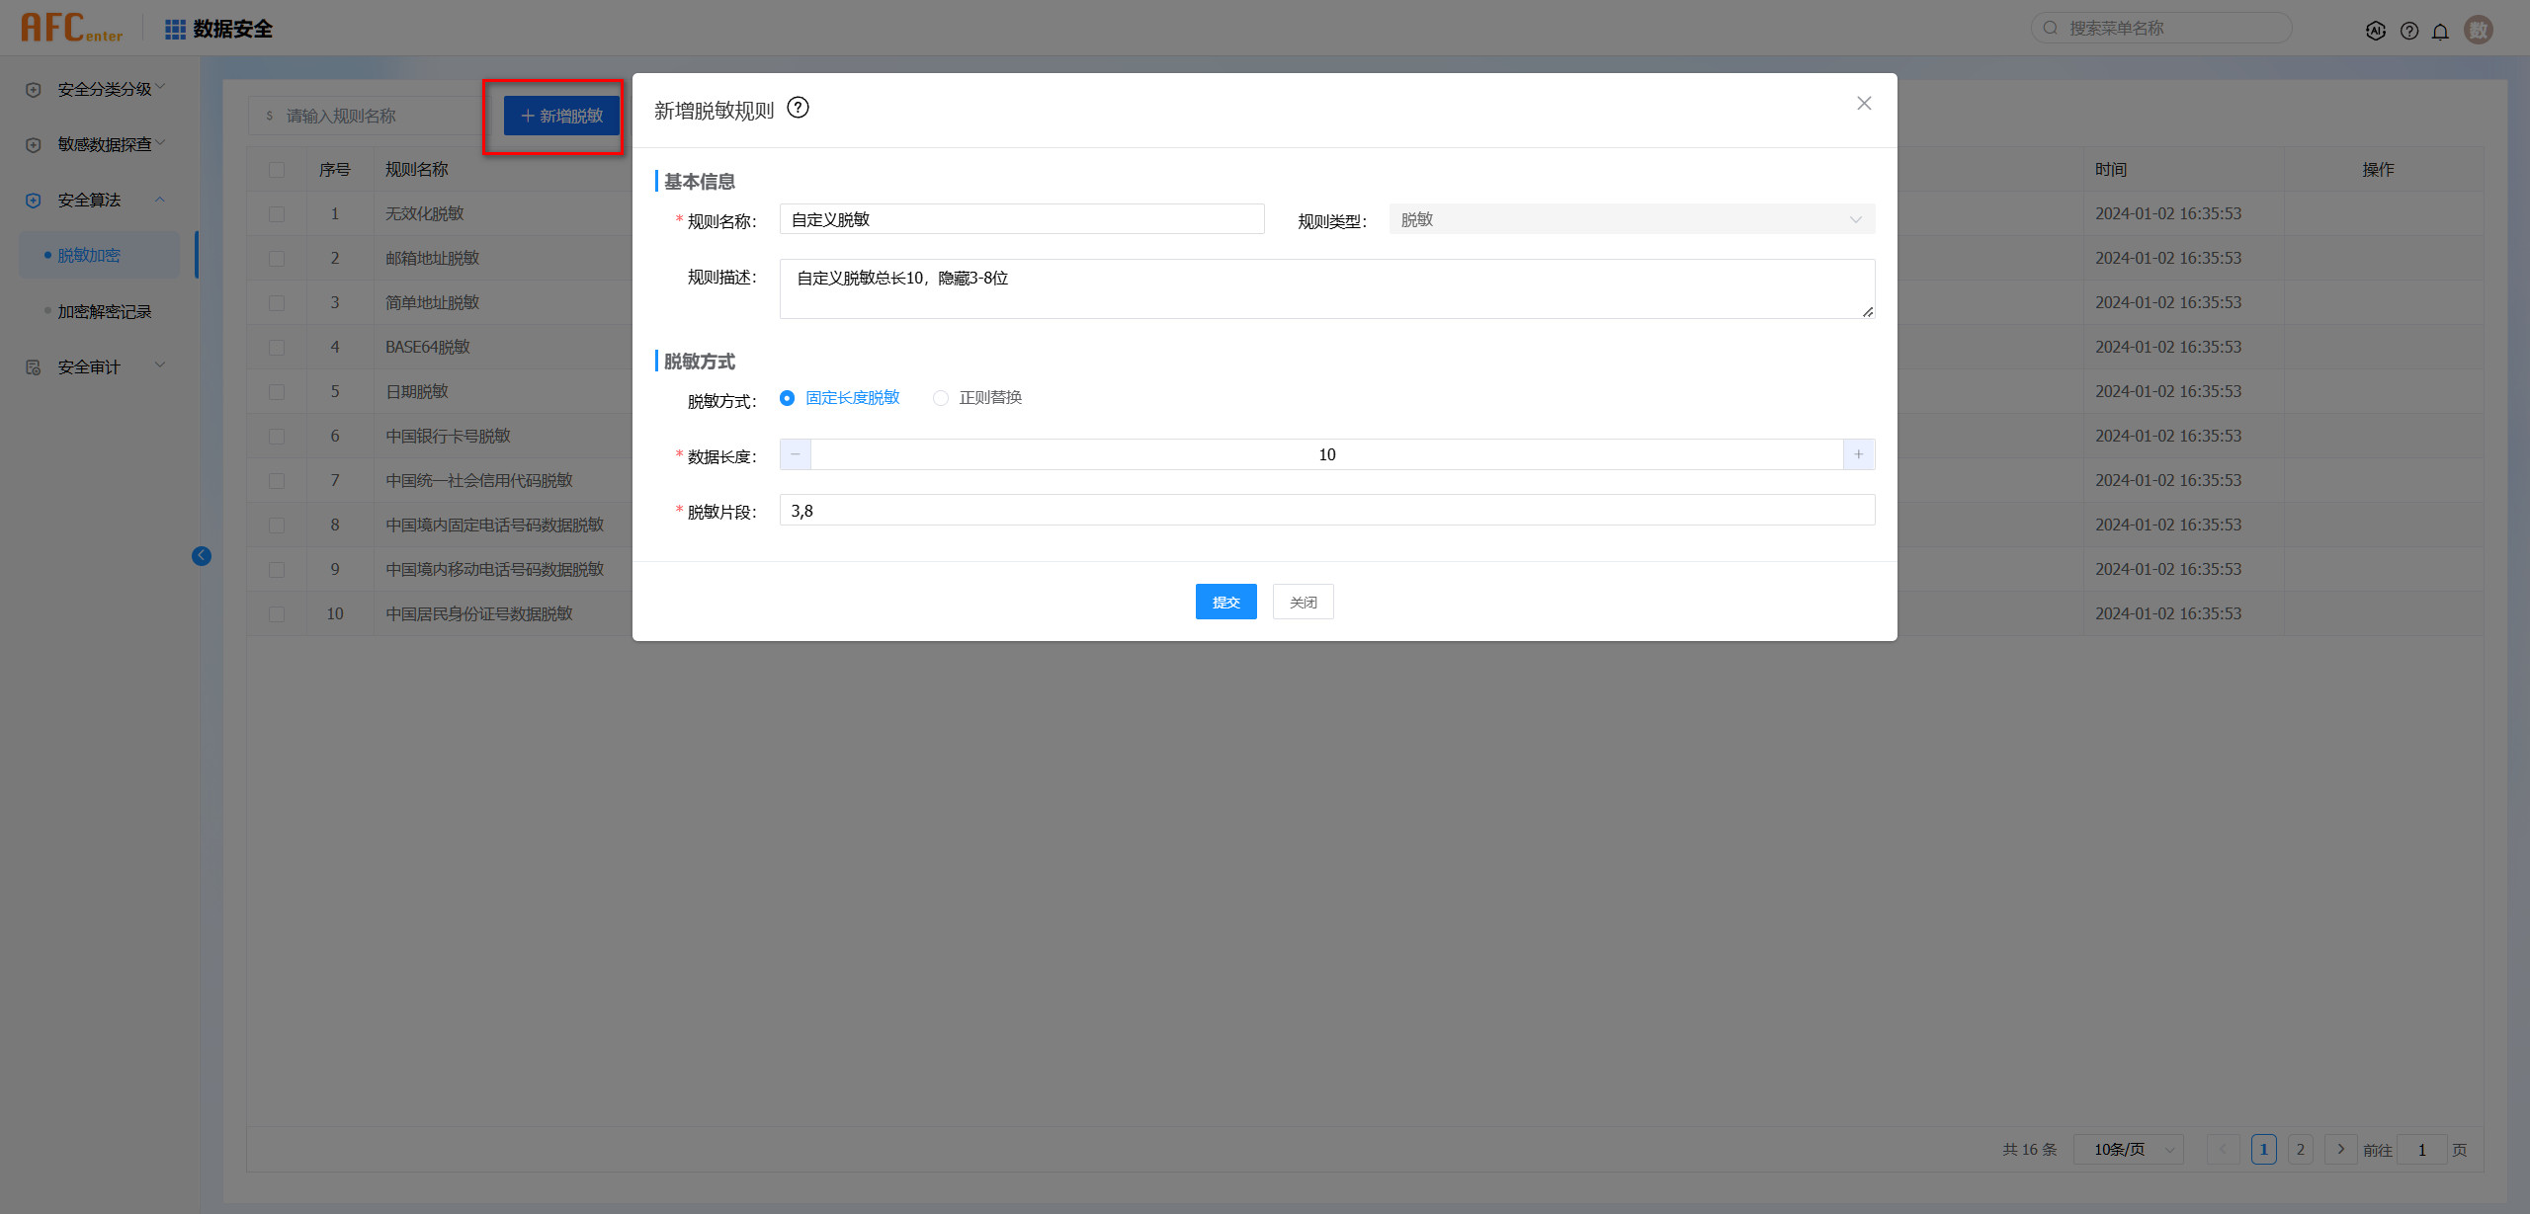This screenshot has width=2530, height=1214.
Task: Click the 数据安全 app grid icon
Action: coord(175,30)
